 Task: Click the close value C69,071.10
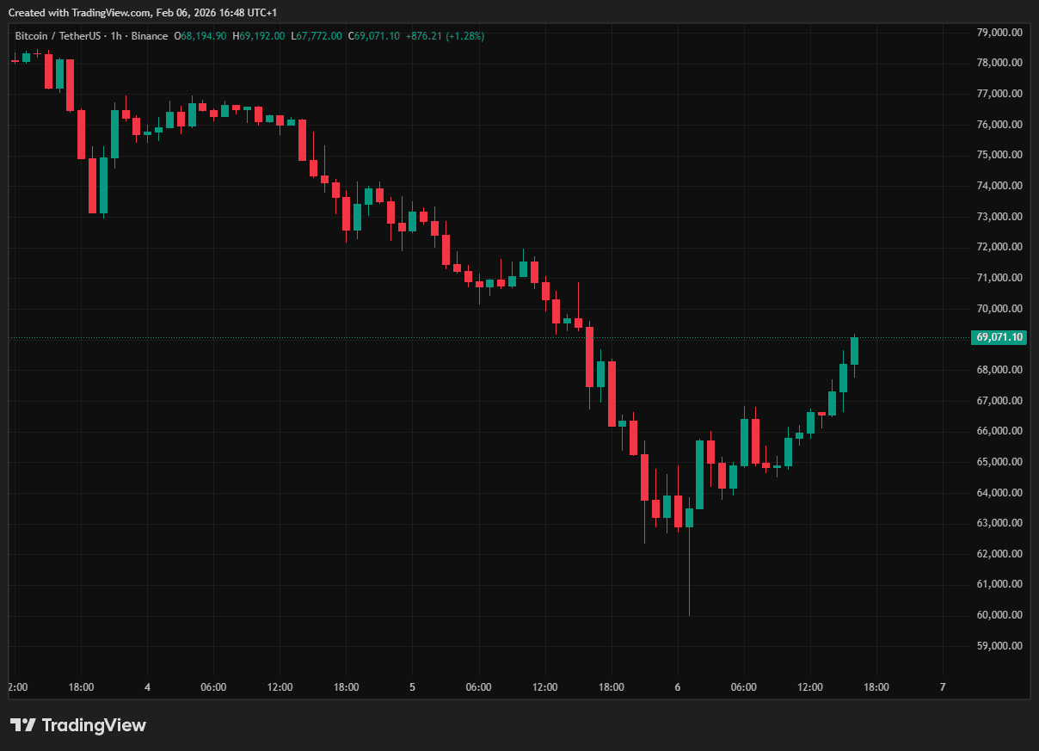coord(373,36)
